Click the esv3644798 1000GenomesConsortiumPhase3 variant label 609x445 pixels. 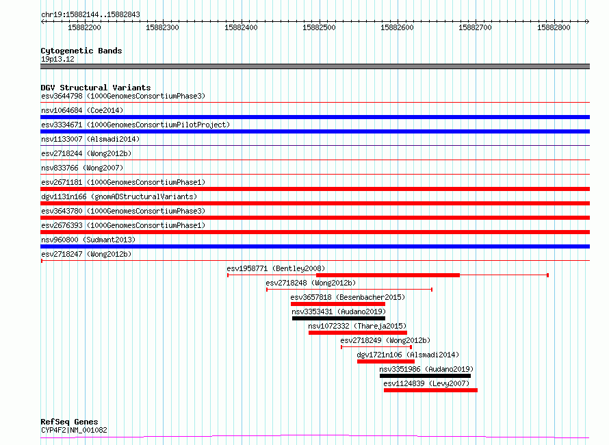123,96
